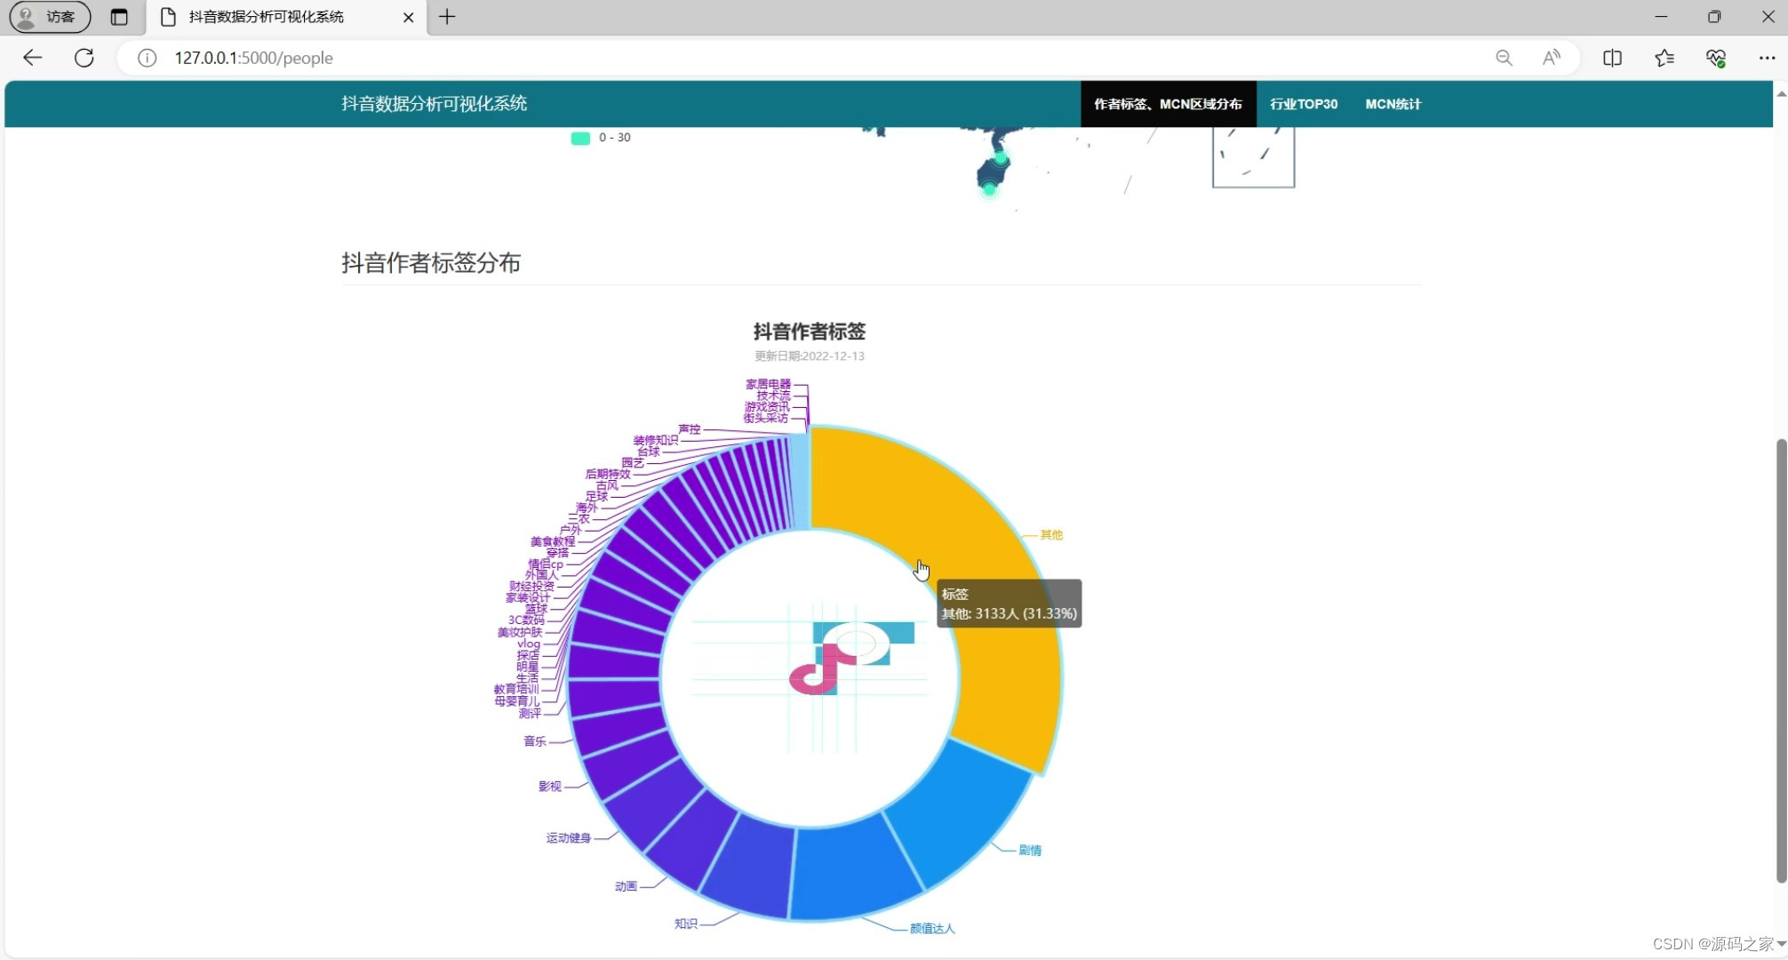Open split screen view icon
Image resolution: width=1788 pixels, height=960 pixels.
pyautogui.click(x=1612, y=58)
